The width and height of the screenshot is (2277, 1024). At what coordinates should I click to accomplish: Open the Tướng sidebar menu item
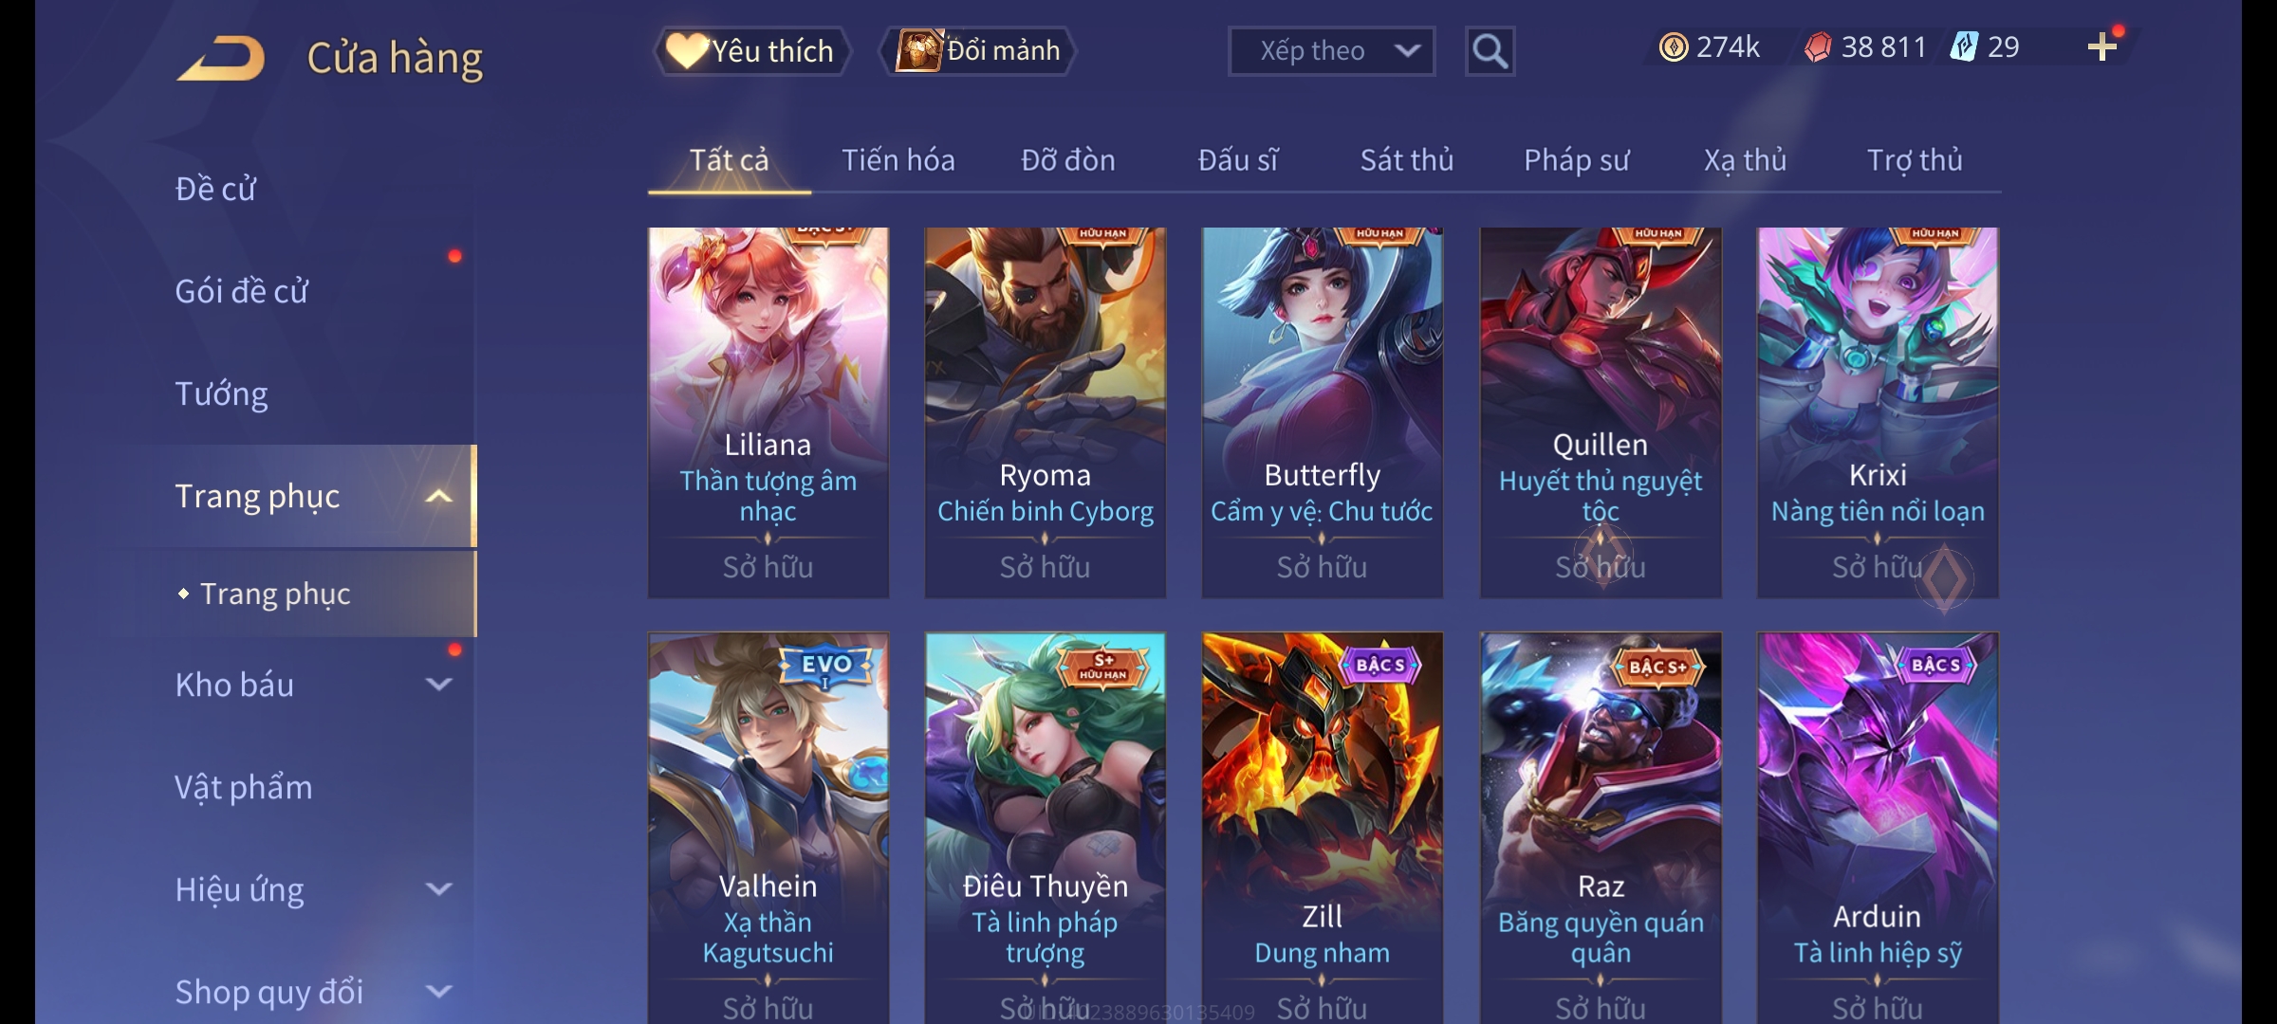[221, 393]
